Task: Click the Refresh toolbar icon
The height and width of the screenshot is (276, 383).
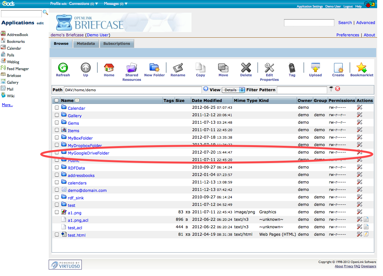Action: click(63, 68)
